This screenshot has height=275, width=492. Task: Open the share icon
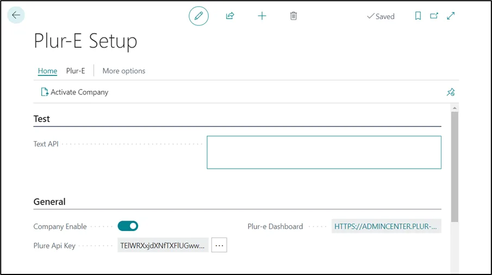(x=230, y=16)
